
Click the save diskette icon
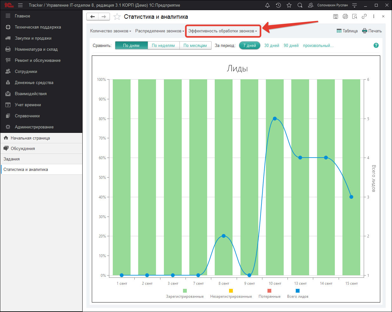[x=335, y=16]
